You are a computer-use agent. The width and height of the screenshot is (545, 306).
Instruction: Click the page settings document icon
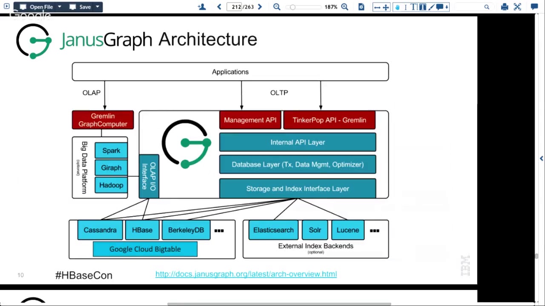[x=361, y=7]
